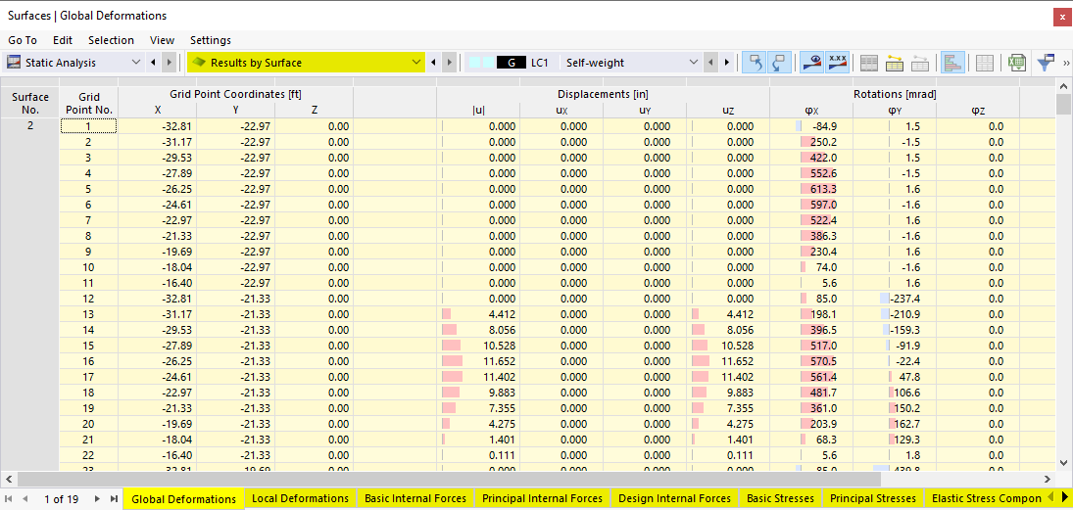
Task: Jump to the first table page
Action: pyautogui.click(x=10, y=498)
